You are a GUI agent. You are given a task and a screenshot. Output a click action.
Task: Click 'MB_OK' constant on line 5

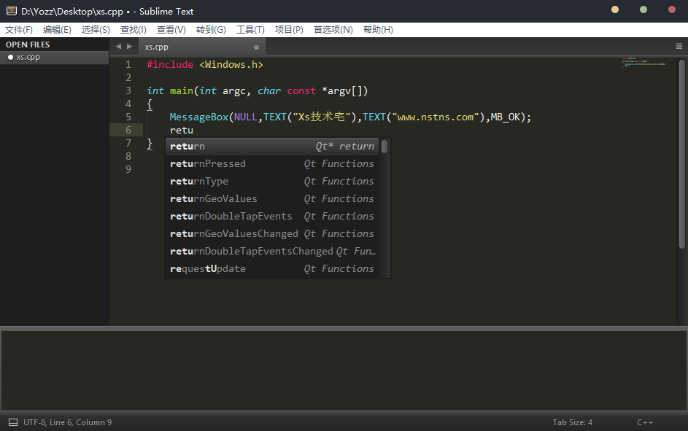(x=505, y=117)
